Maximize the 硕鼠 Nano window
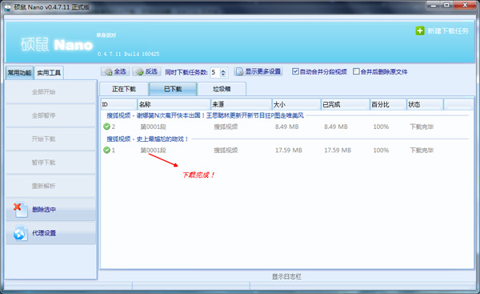480x294 pixels. click(x=446, y=6)
